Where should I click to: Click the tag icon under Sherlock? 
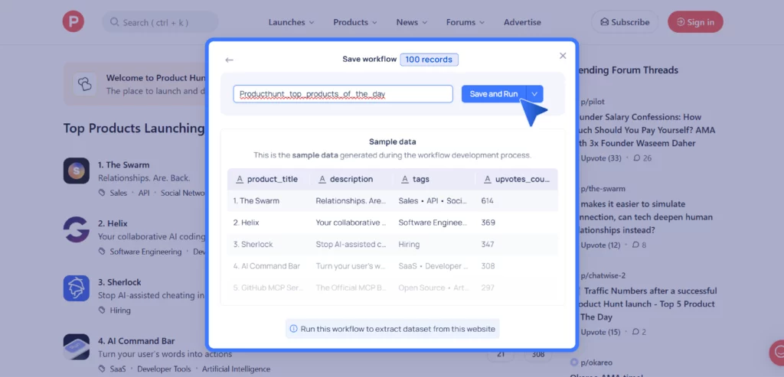(102, 310)
